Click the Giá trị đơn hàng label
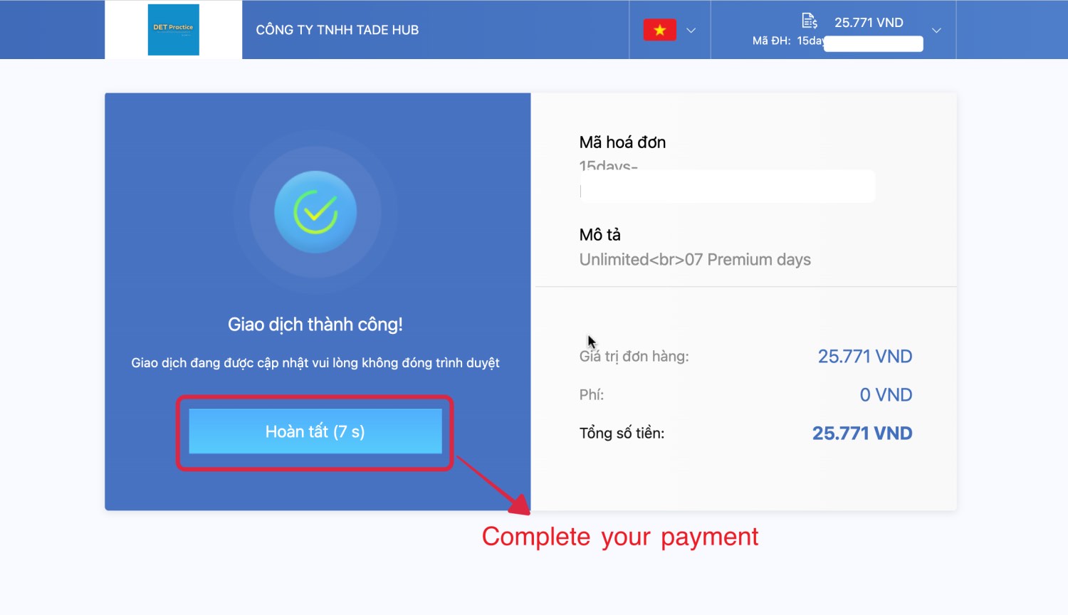The width and height of the screenshot is (1068, 615). [x=634, y=357]
